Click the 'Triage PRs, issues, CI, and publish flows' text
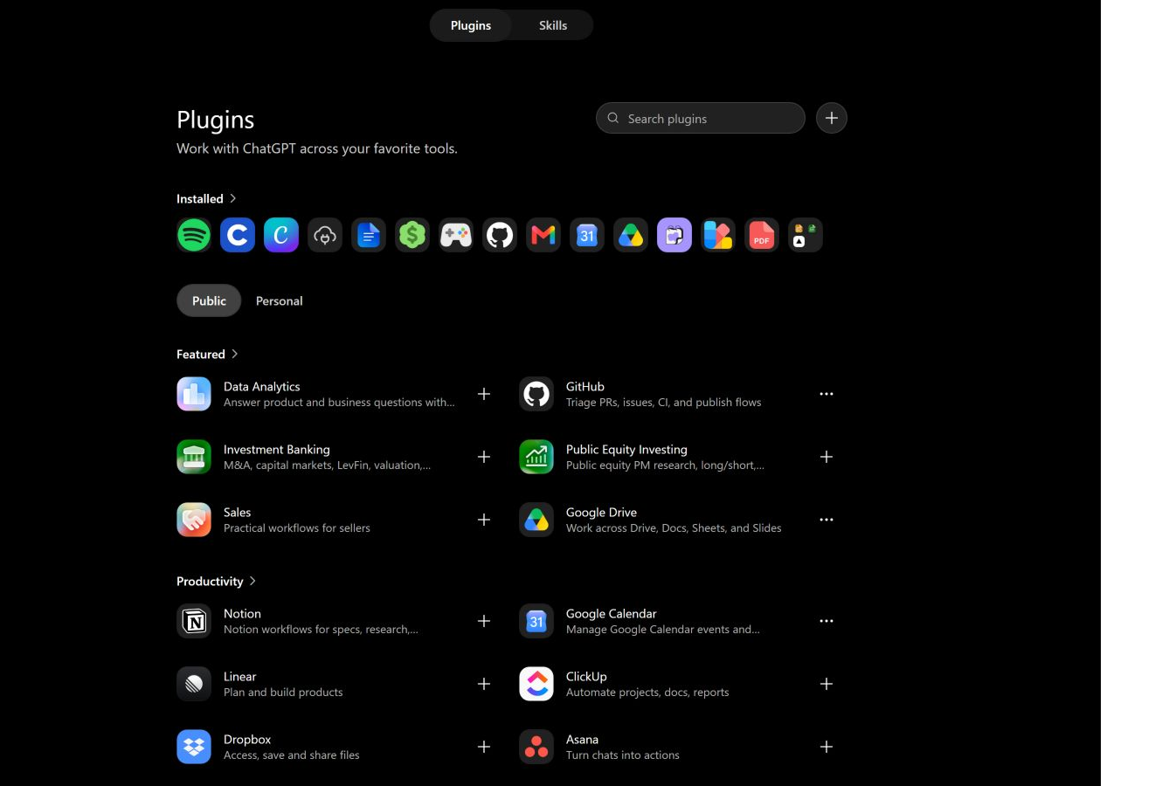Screen dimensions: 1162x786 point(663,403)
